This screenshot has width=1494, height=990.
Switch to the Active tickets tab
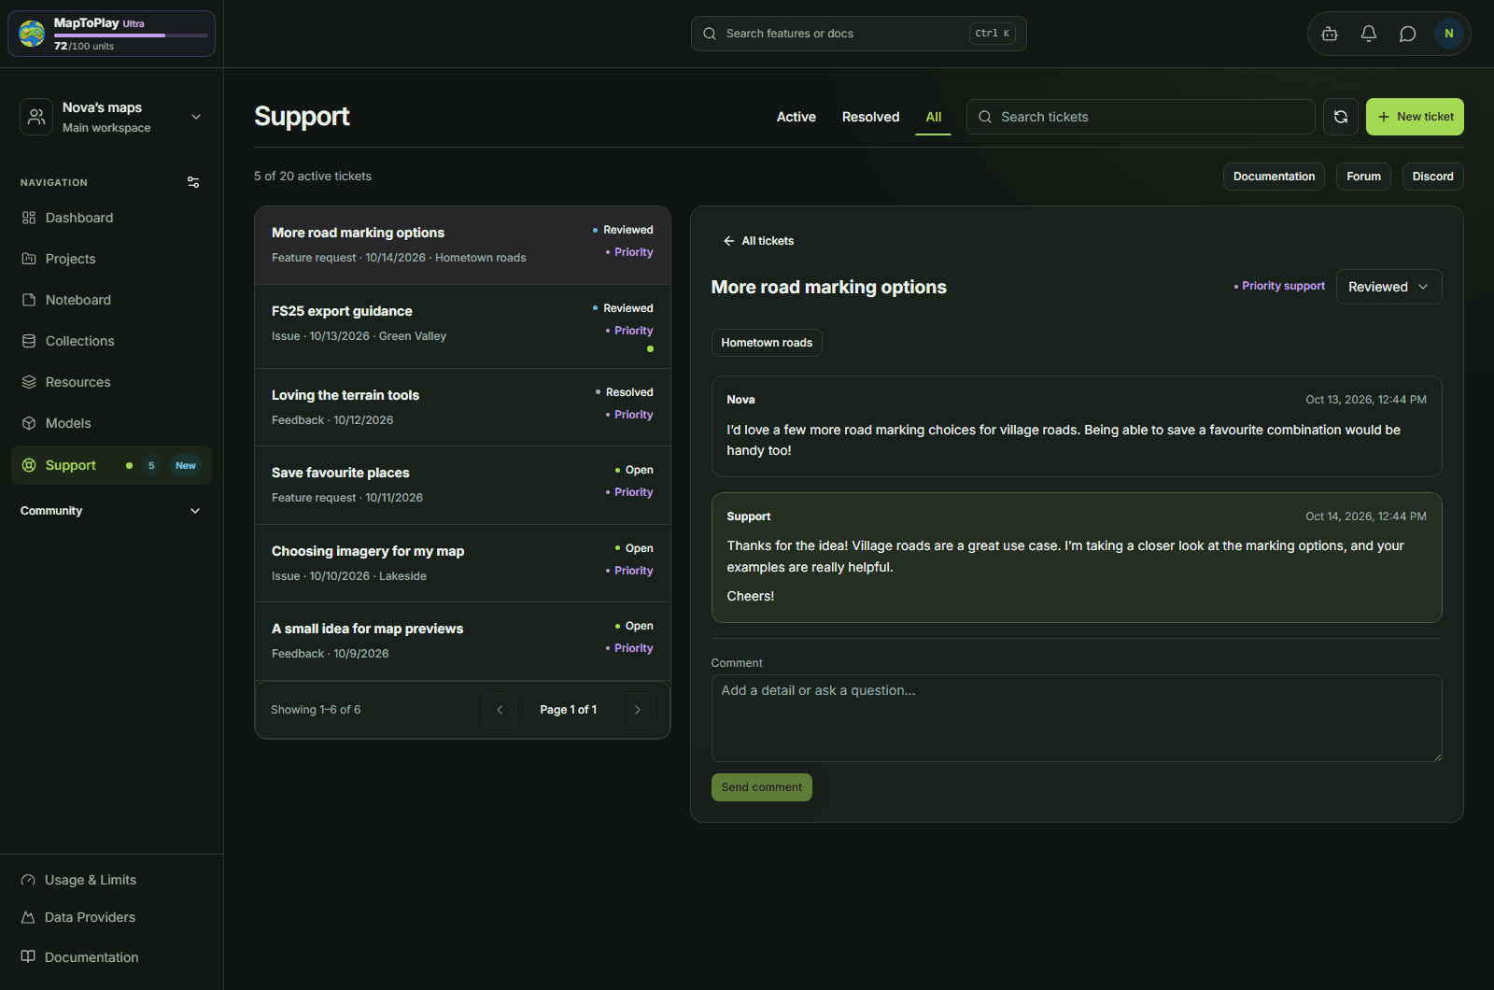pos(796,117)
